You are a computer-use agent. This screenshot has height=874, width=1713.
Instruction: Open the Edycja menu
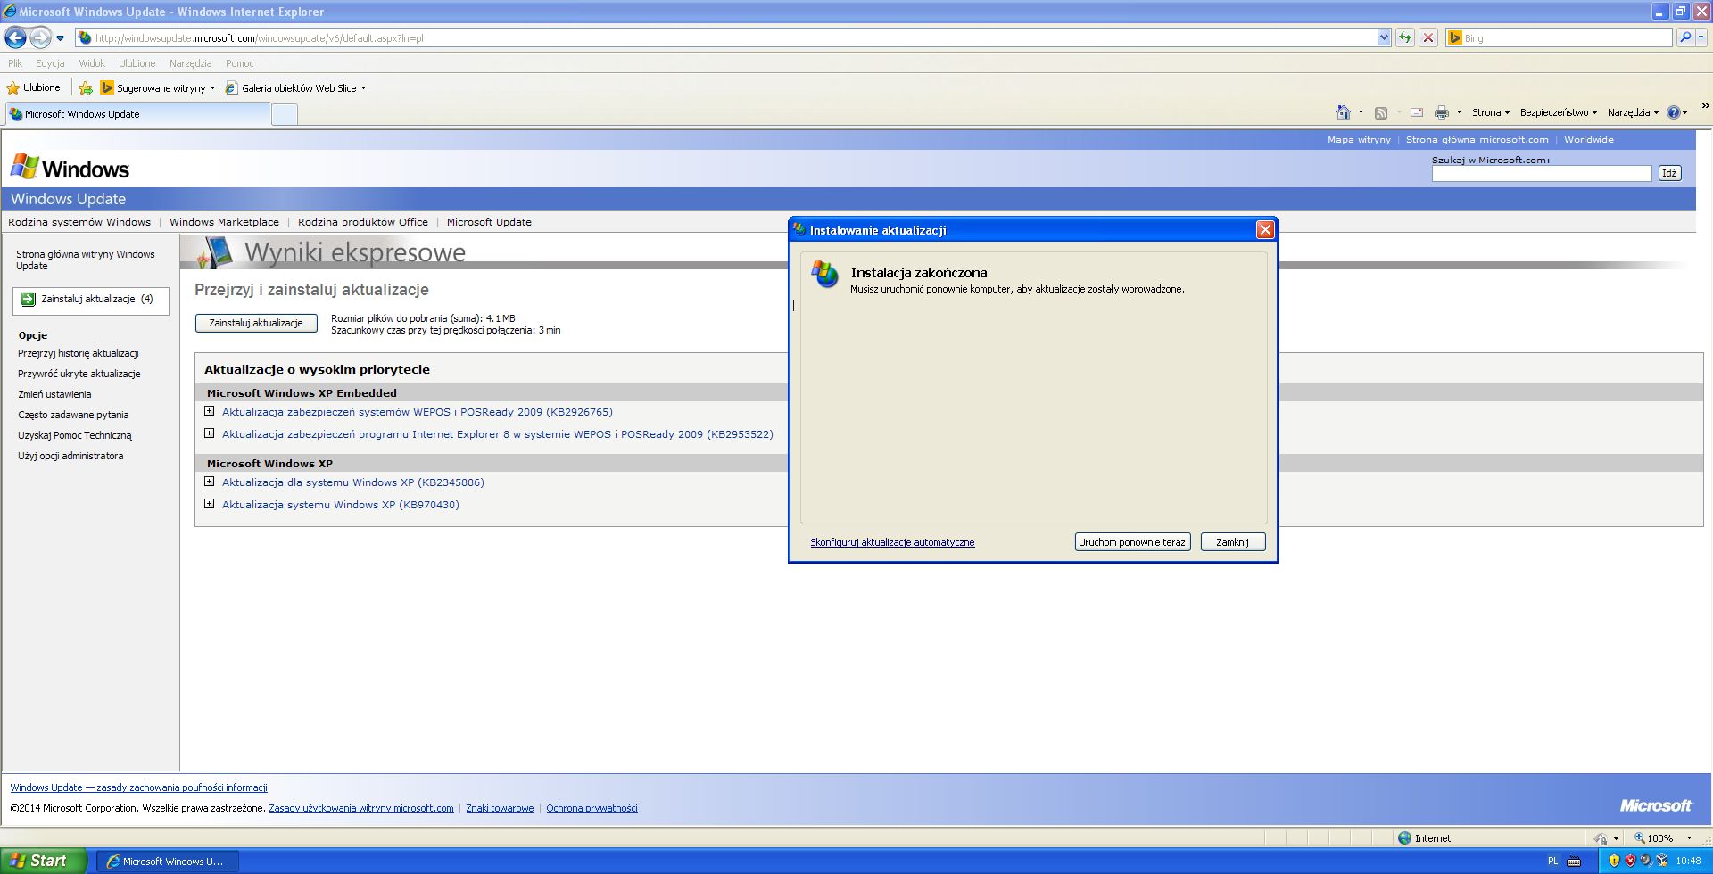click(x=50, y=63)
